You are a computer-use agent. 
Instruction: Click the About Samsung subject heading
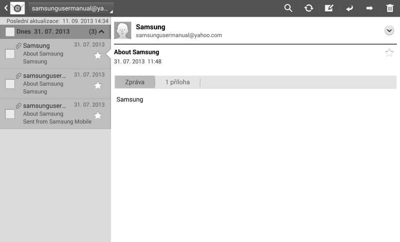point(136,52)
